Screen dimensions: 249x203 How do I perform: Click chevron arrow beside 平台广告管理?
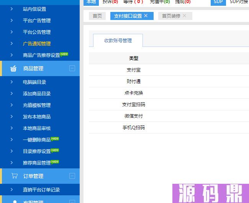[11, 20]
